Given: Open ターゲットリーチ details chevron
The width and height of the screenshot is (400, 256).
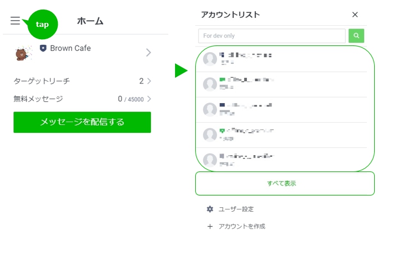Looking at the screenshot, I should 149,81.
